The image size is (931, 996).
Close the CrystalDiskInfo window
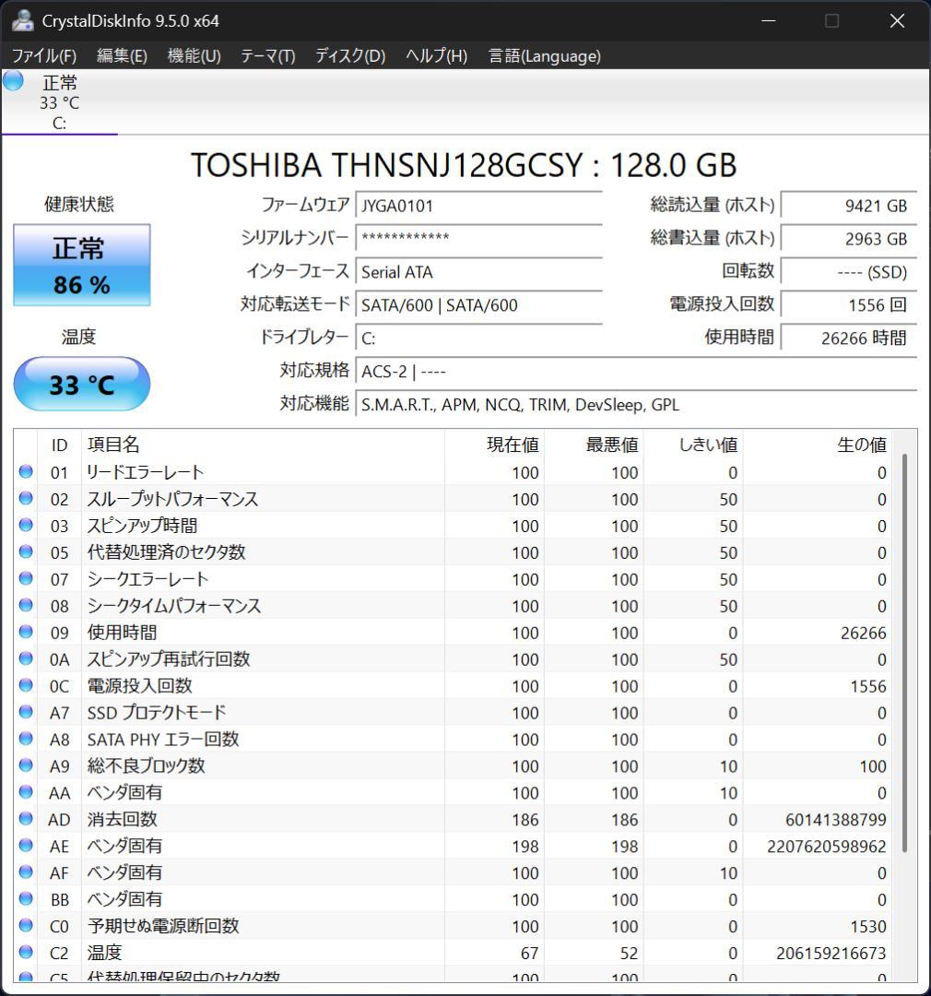[897, 20]
